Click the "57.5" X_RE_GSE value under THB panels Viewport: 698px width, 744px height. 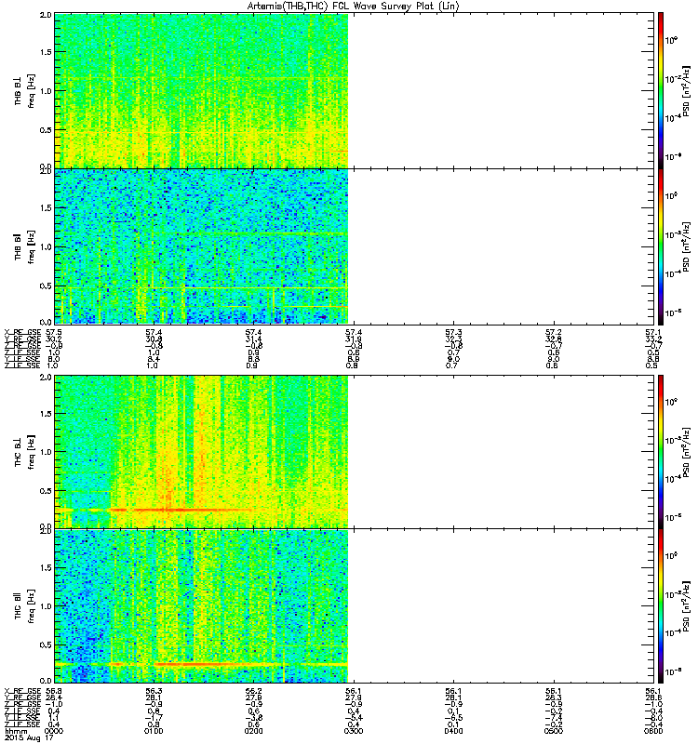coord(53,332)
